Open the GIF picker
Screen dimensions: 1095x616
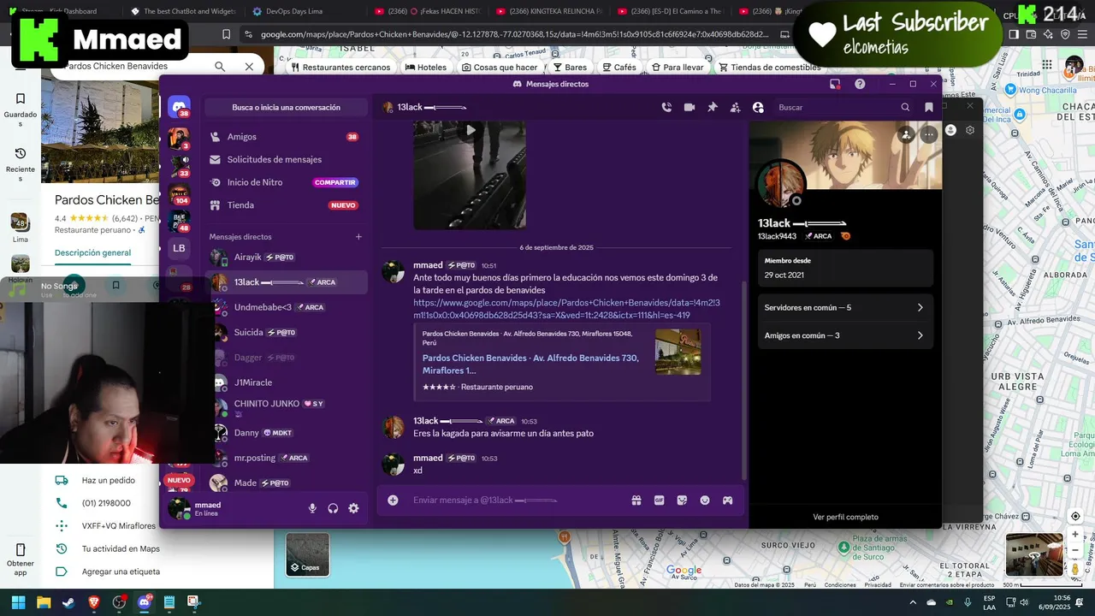660,500
